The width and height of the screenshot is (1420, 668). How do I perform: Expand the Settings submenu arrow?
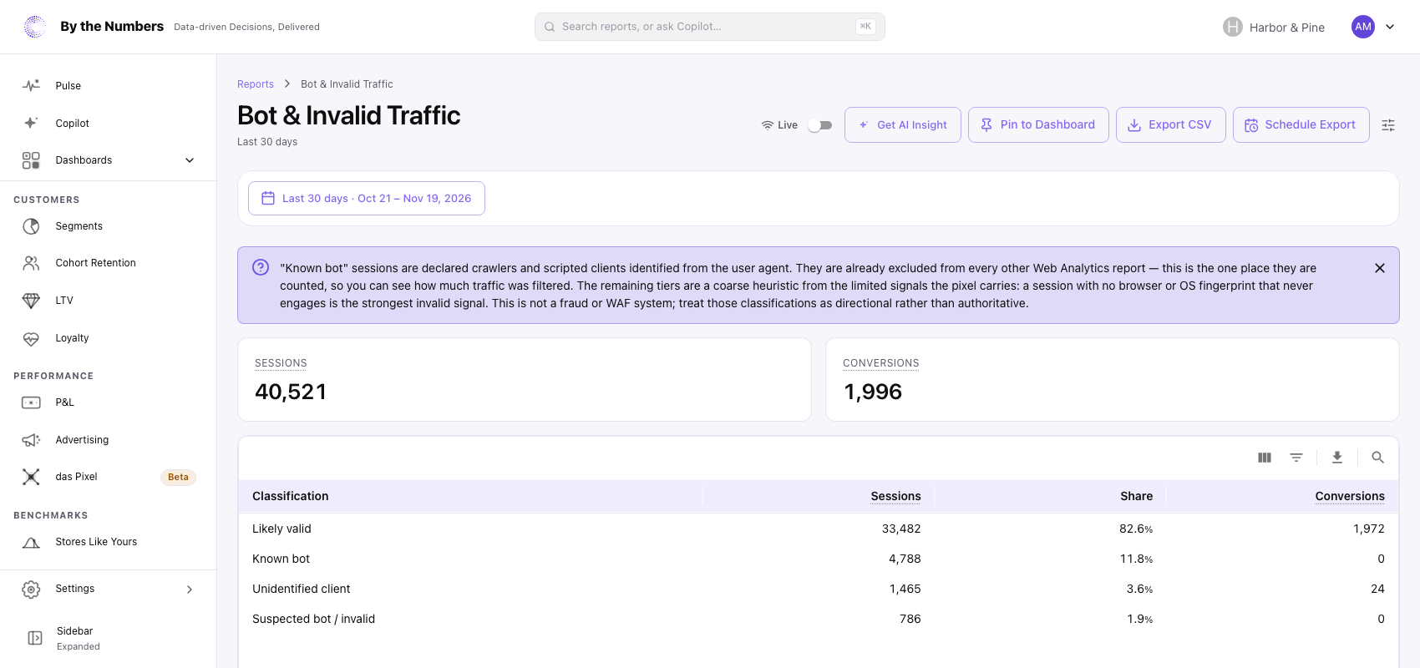(x=190, y=590)
